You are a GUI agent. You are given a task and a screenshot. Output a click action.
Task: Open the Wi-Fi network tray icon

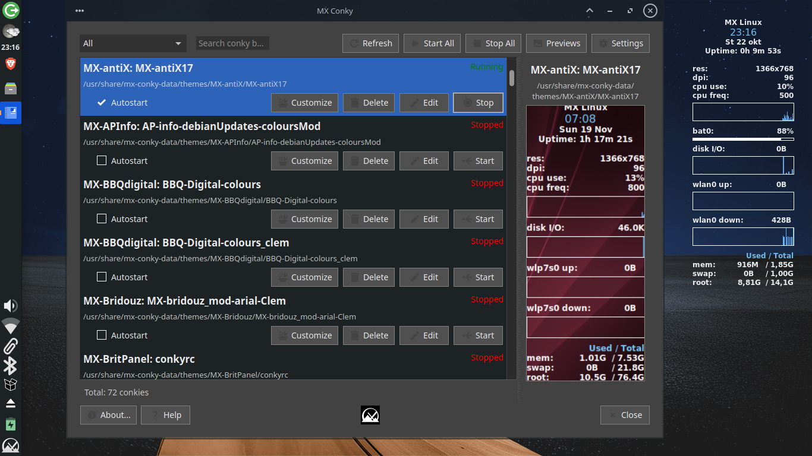click(11, 325)
